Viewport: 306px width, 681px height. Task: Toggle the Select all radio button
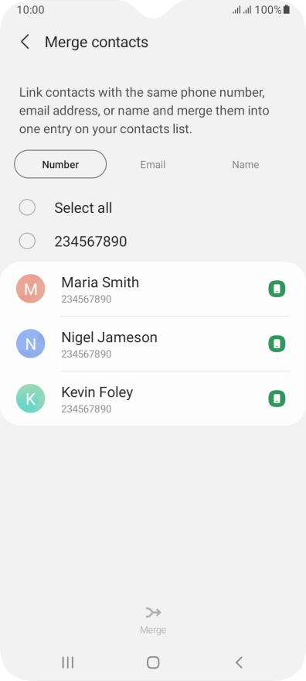click(x=27, y=207)
